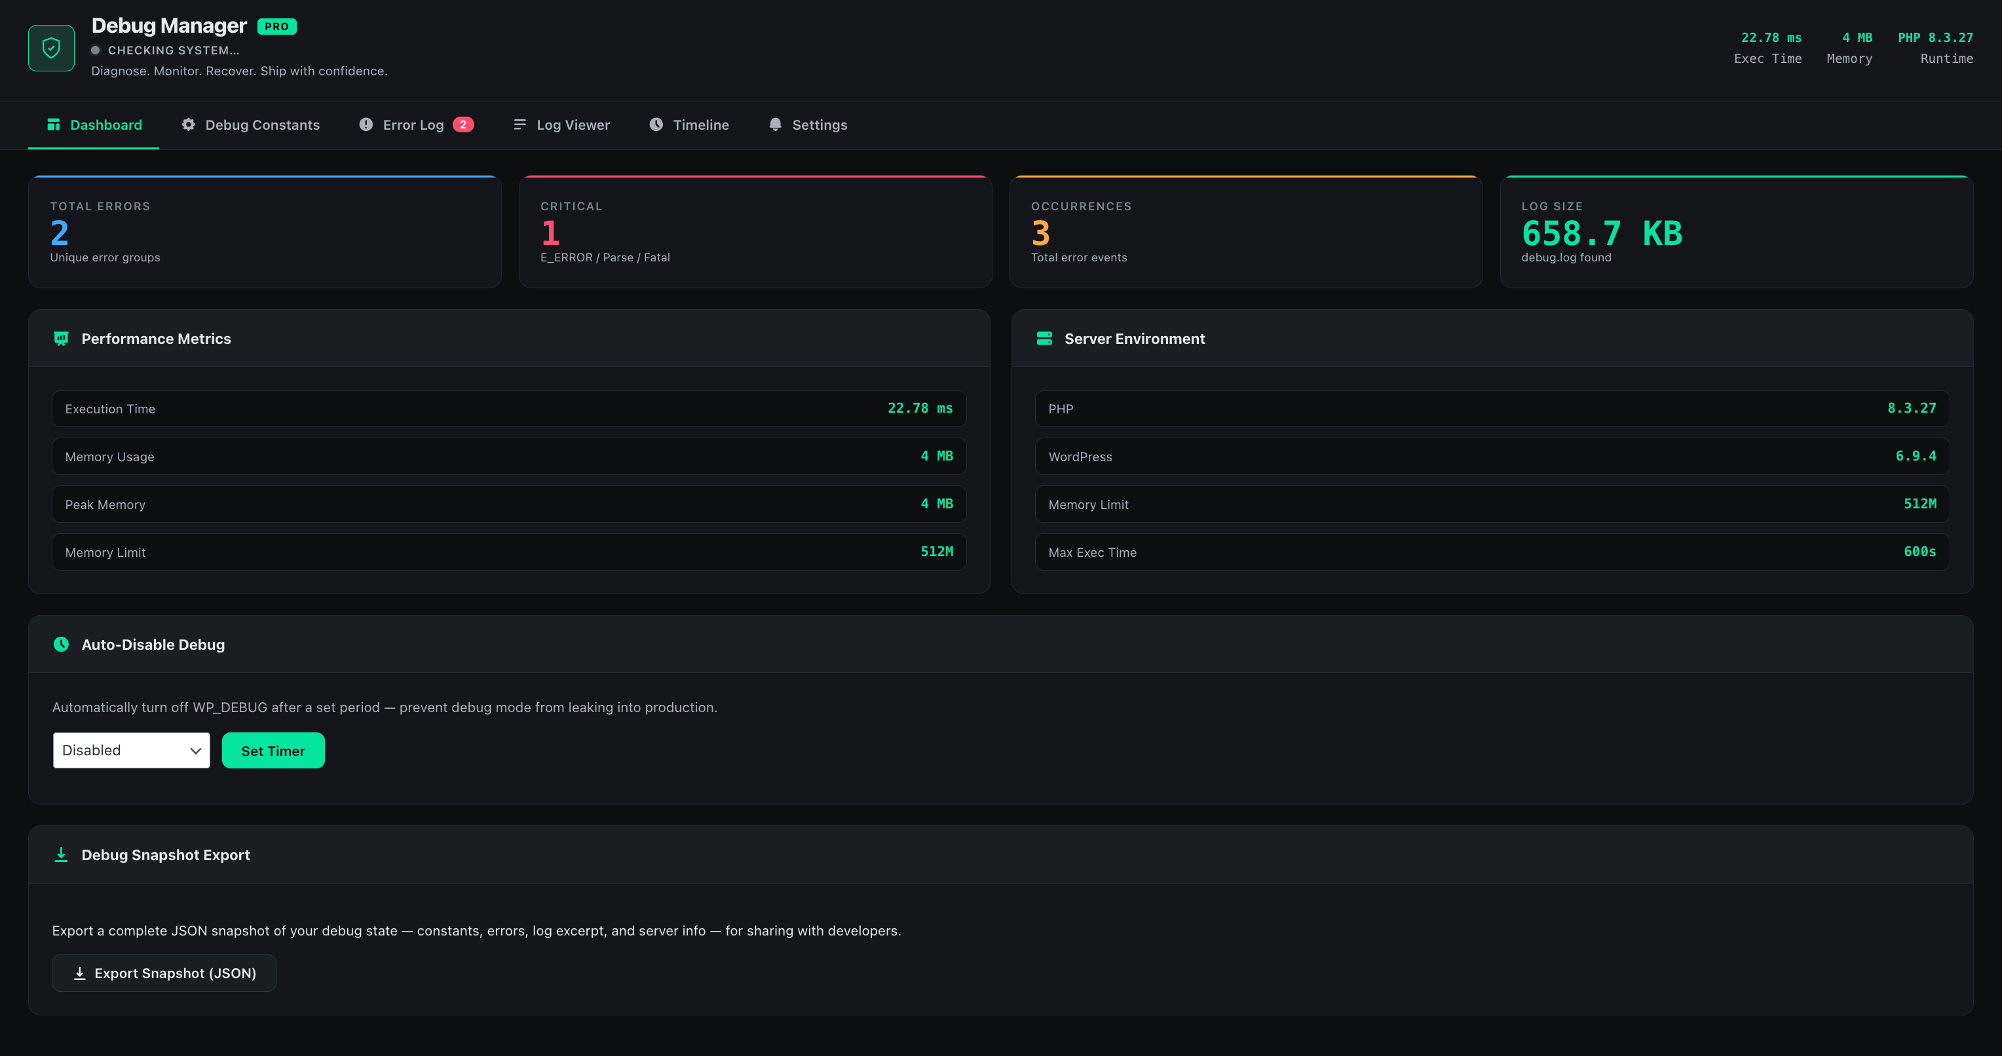Click the checking system status dot

tap(96, 50)
